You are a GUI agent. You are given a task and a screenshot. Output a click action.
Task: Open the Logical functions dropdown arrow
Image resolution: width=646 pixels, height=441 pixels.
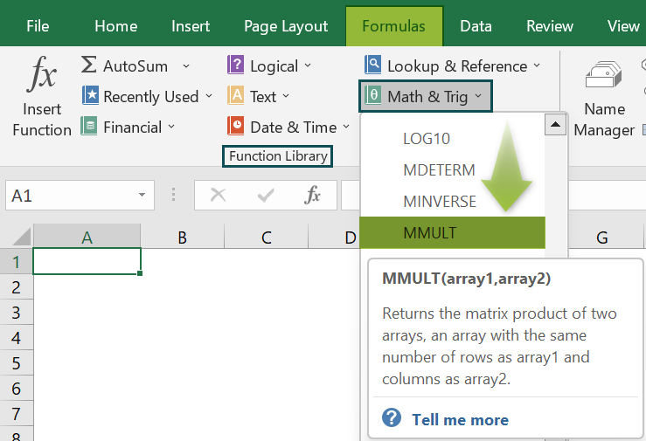point(308,65)
